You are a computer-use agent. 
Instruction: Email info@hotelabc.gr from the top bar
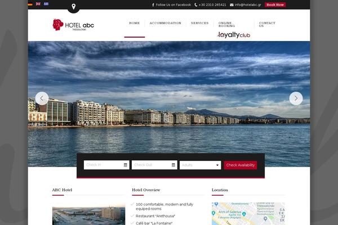coord(245,4)
